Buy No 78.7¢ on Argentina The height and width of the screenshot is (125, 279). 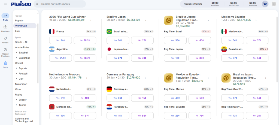[85, 58]
